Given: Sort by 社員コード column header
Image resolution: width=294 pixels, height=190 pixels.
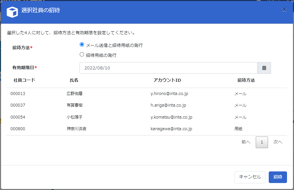Looking at the screenshot, I should 24,80.
